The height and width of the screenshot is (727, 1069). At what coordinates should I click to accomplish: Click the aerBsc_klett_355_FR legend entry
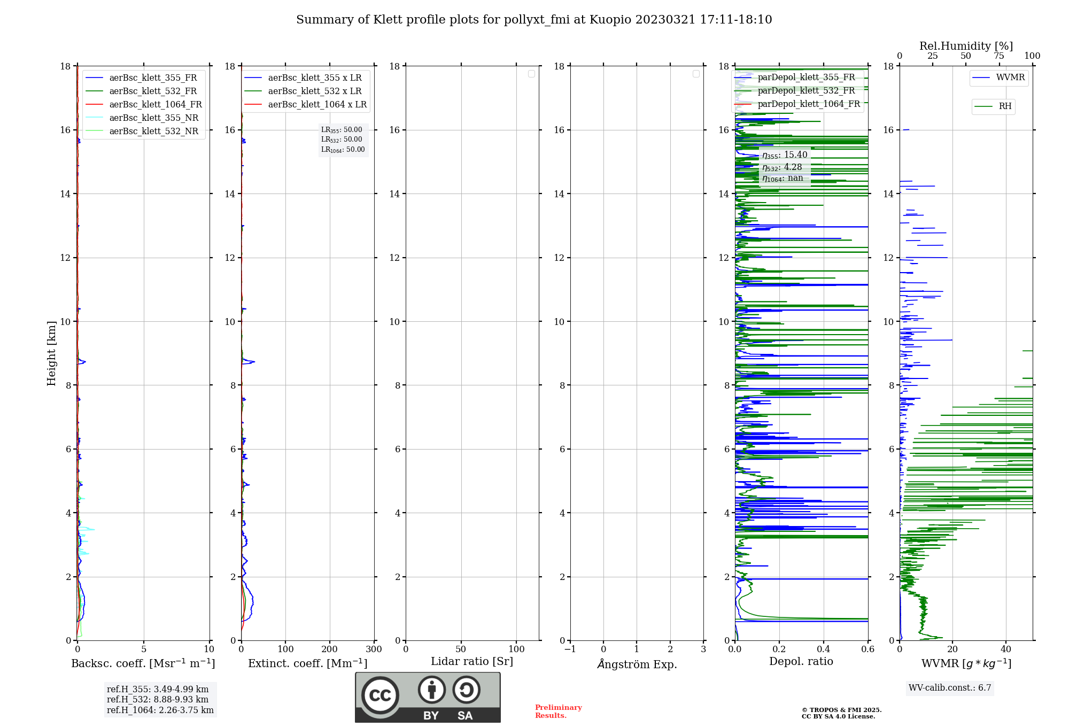point(142,78)
